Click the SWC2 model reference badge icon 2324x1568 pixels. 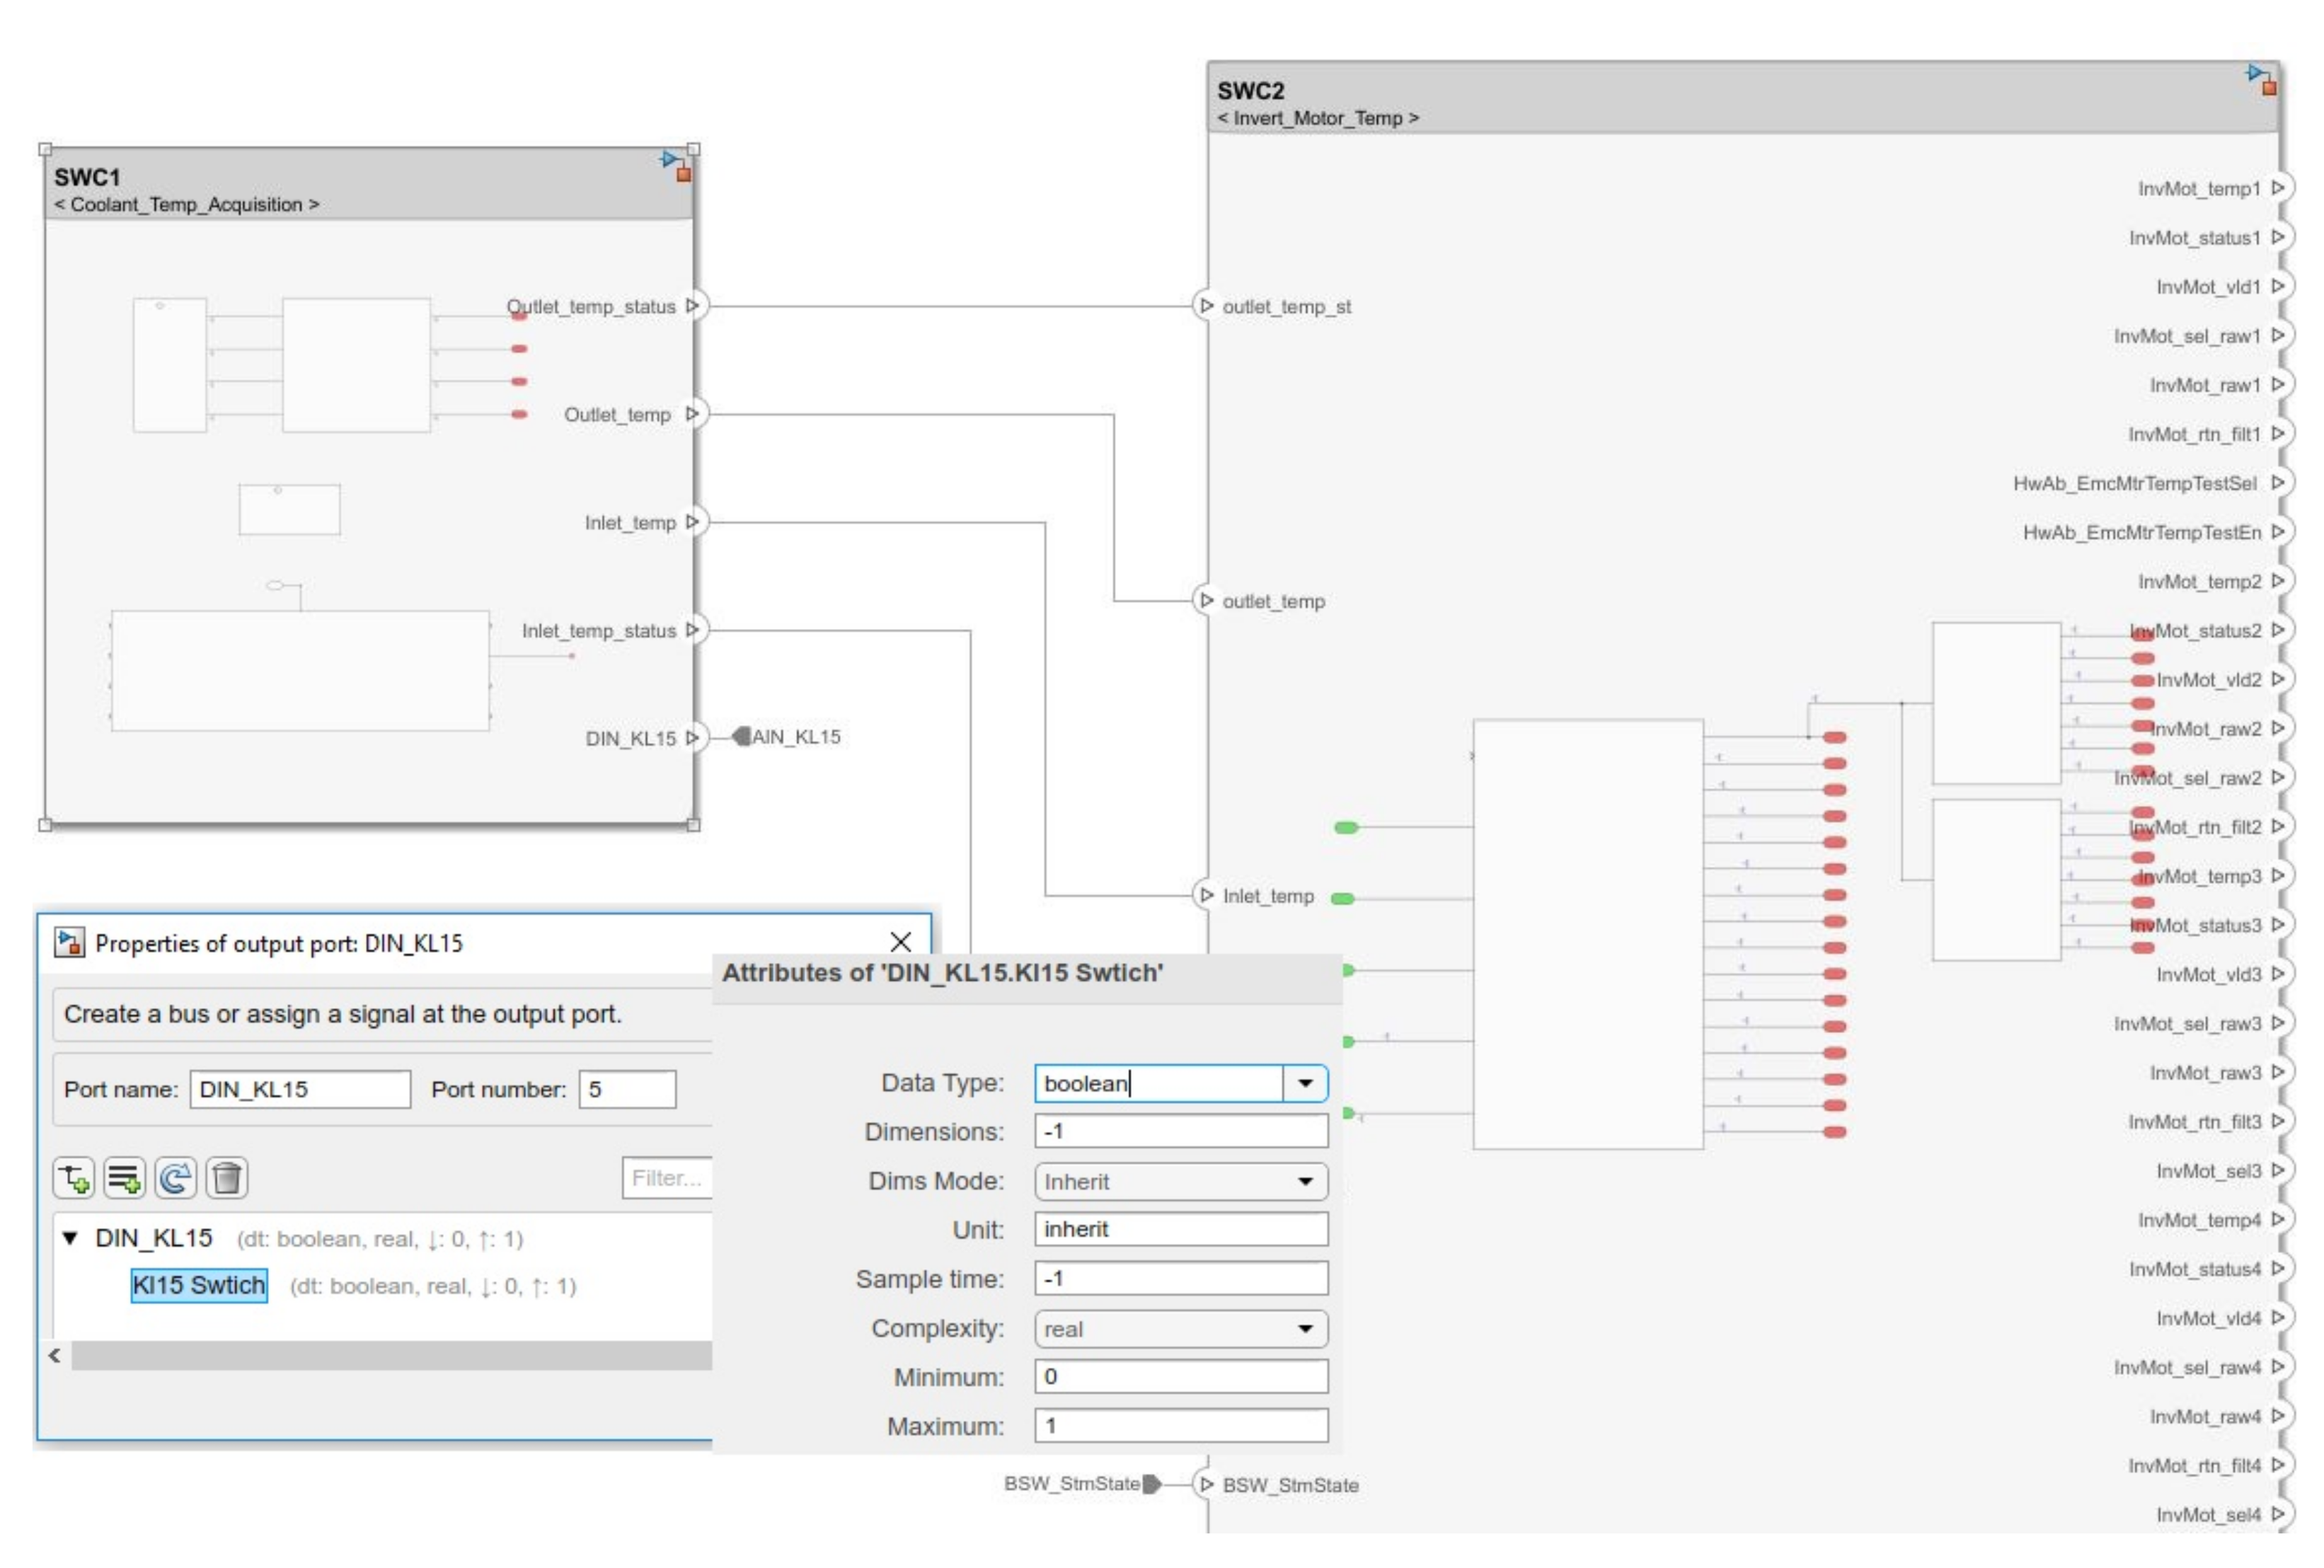(x=2262, y=79)
